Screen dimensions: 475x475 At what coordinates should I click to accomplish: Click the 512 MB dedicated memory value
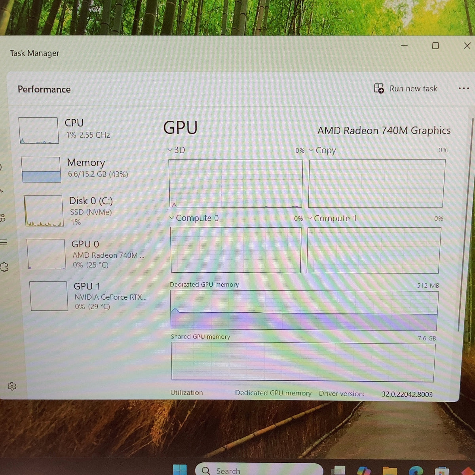tap(428, 285)
